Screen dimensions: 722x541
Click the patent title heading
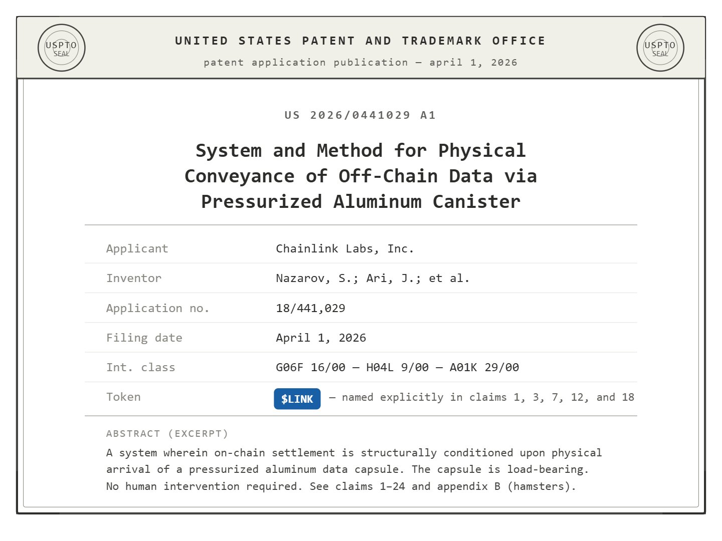point(360,176)
